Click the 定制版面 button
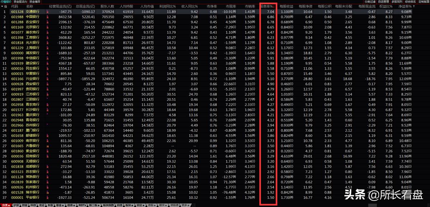430x207 pixels. pyautogui.click(x=424, y=2)
